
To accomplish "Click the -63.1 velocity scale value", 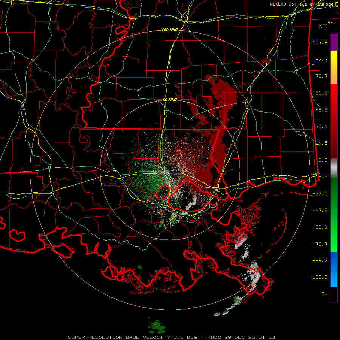I will click(320, 227).
